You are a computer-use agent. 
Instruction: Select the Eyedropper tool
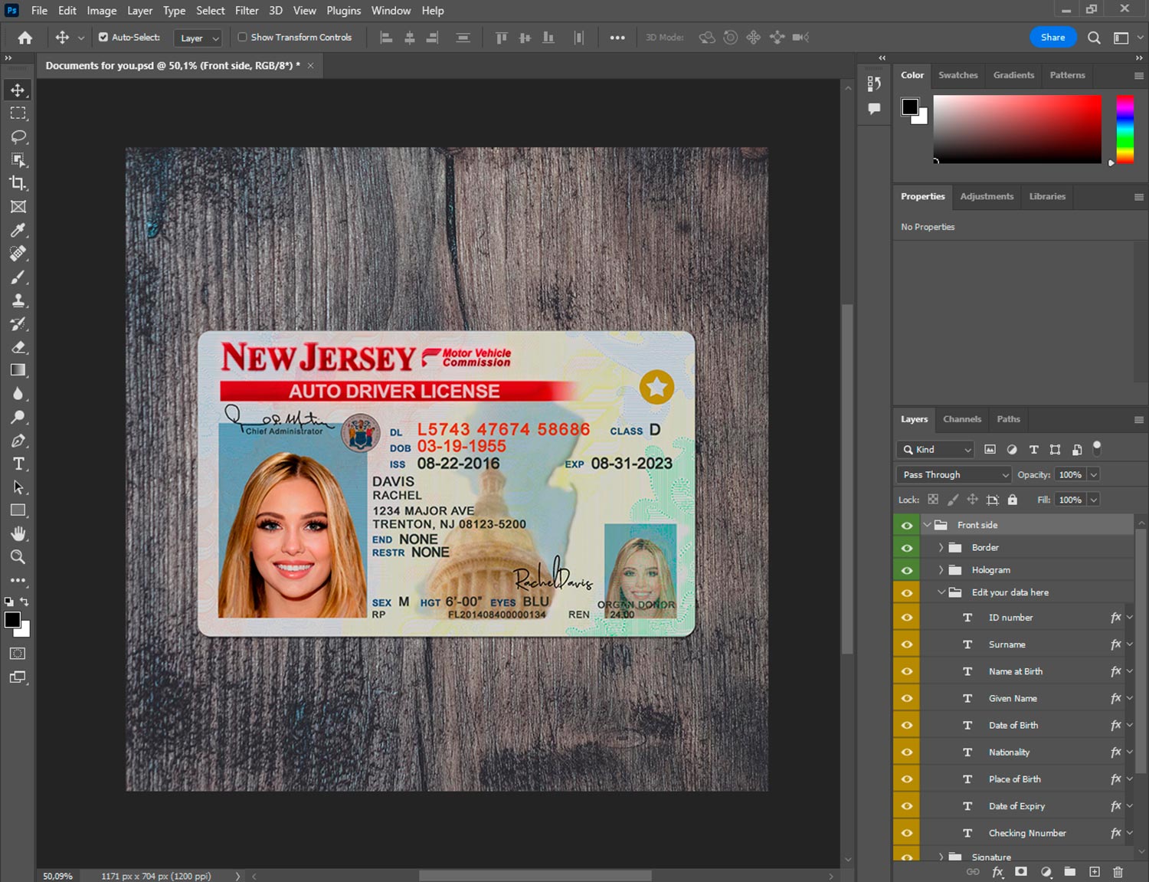tap(18, 230)
